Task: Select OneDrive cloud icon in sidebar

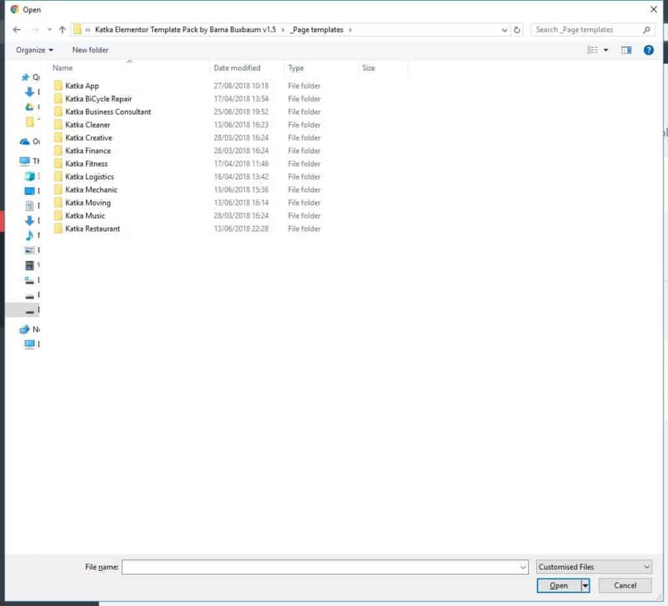Action: (x=25, y=142)
